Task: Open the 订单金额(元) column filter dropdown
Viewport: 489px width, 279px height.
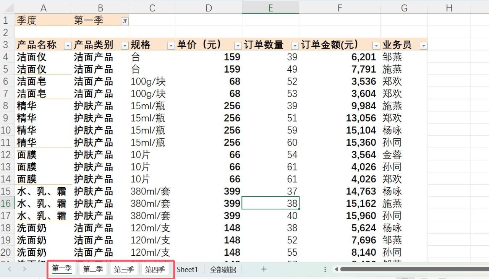Action: tap(376, 46)
